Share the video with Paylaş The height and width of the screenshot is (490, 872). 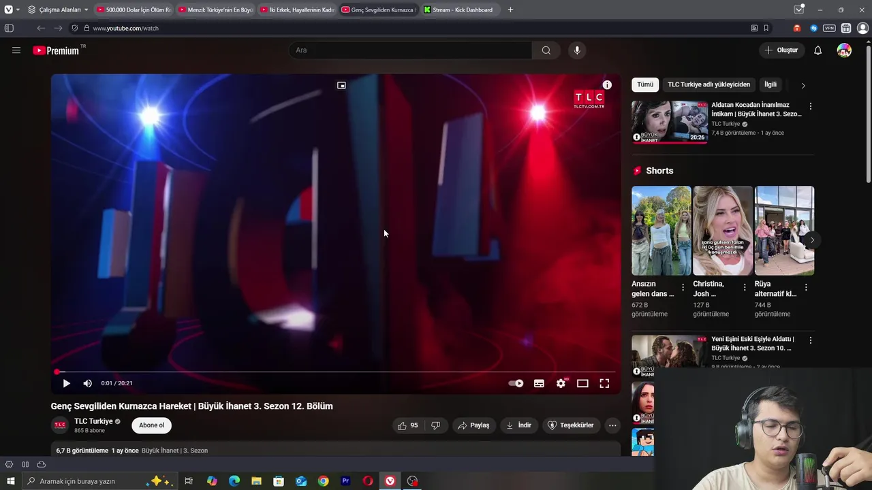[x=473, y=425]
